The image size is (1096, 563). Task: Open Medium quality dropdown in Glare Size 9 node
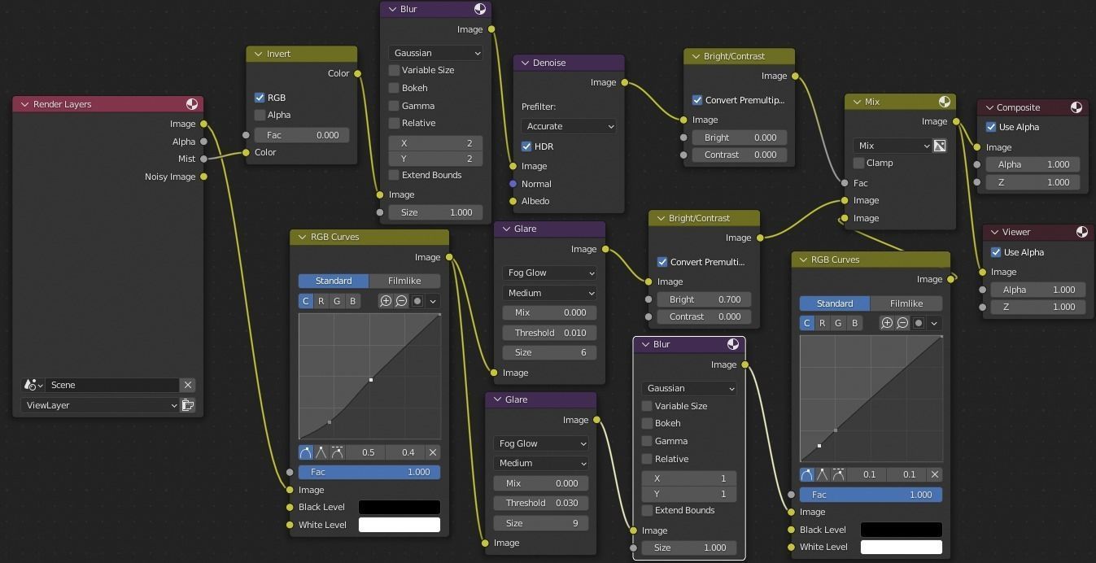pos(541,463)
